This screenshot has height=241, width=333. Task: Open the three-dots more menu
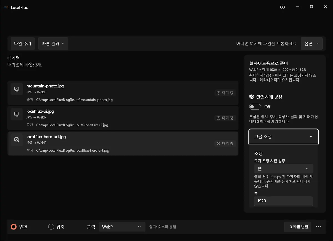[318, 227]
